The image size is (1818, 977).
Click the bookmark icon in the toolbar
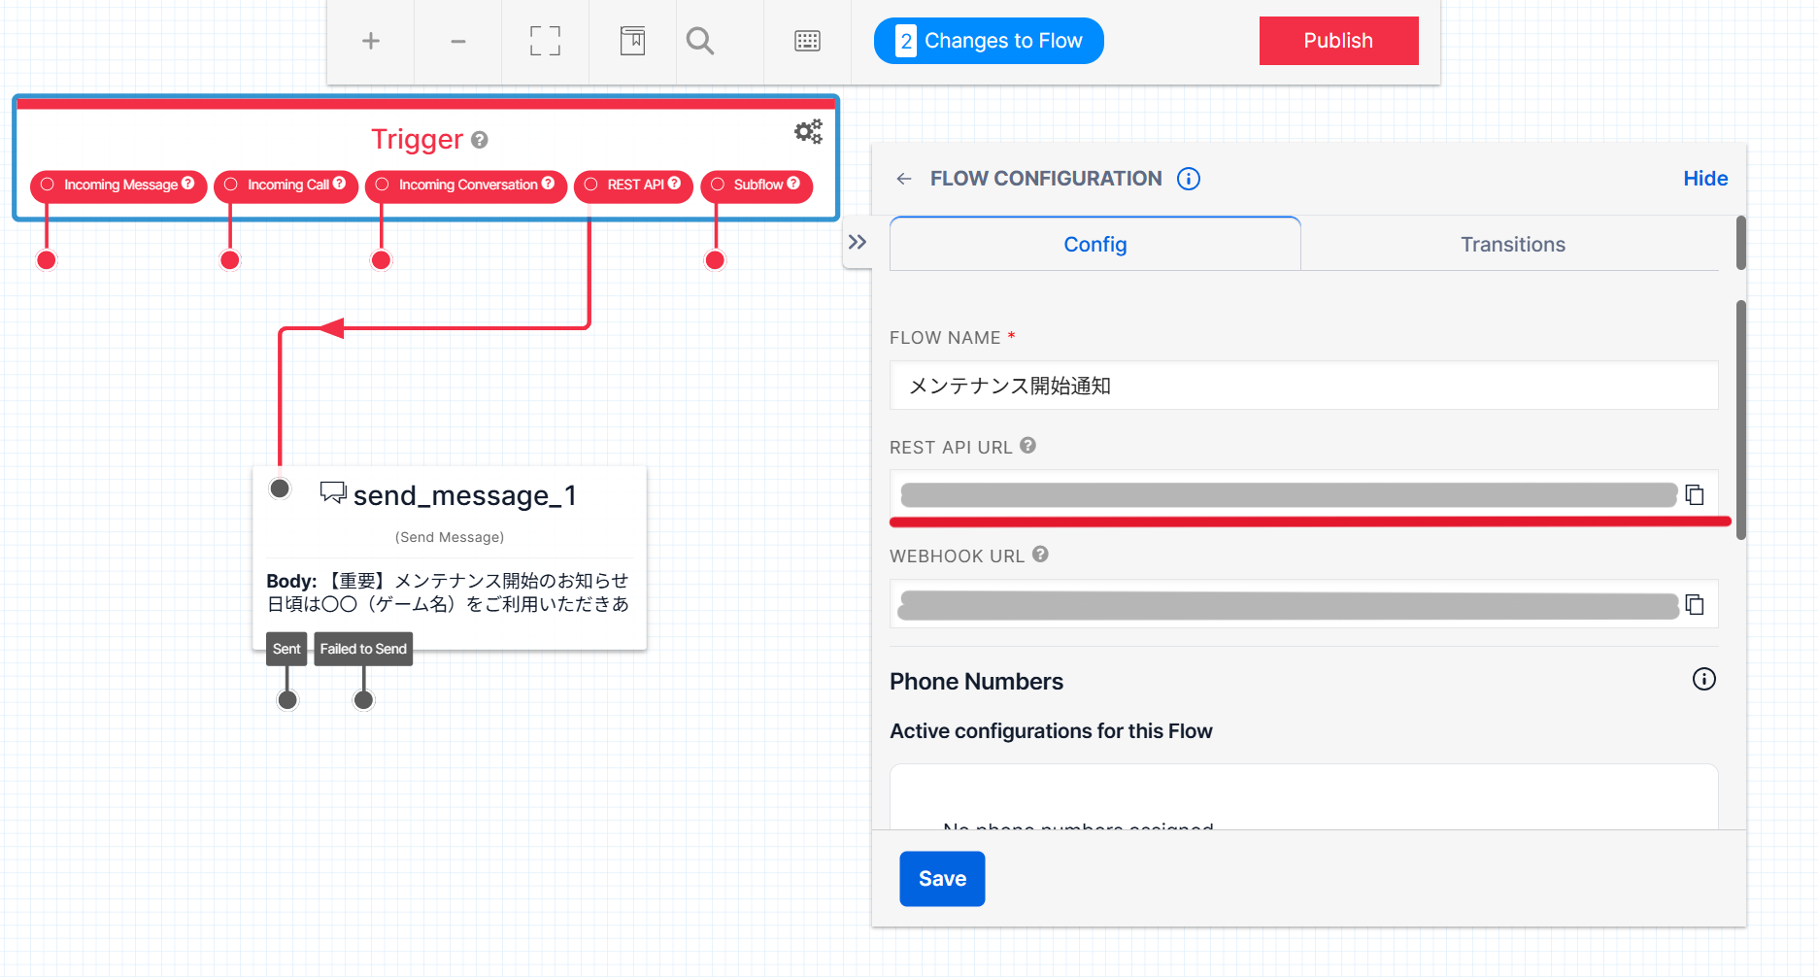click(632, 41)
